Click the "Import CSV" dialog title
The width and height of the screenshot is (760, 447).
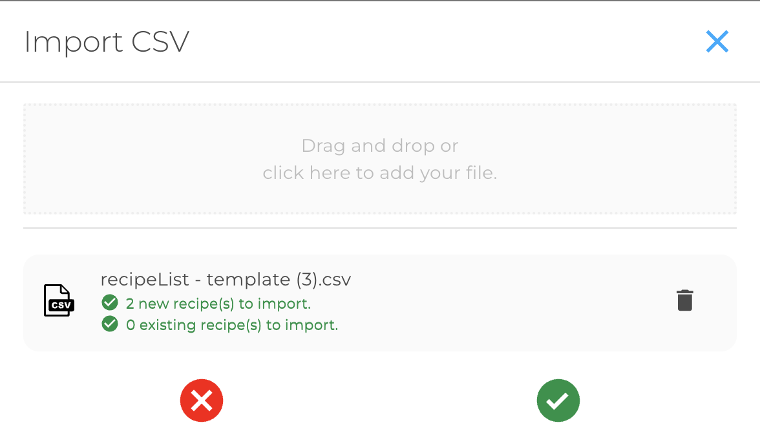[x=107, y=42]
